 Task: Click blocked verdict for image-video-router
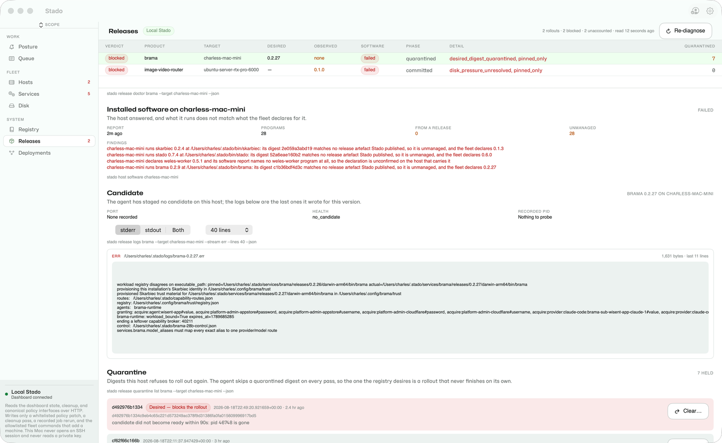coord(116,70)
